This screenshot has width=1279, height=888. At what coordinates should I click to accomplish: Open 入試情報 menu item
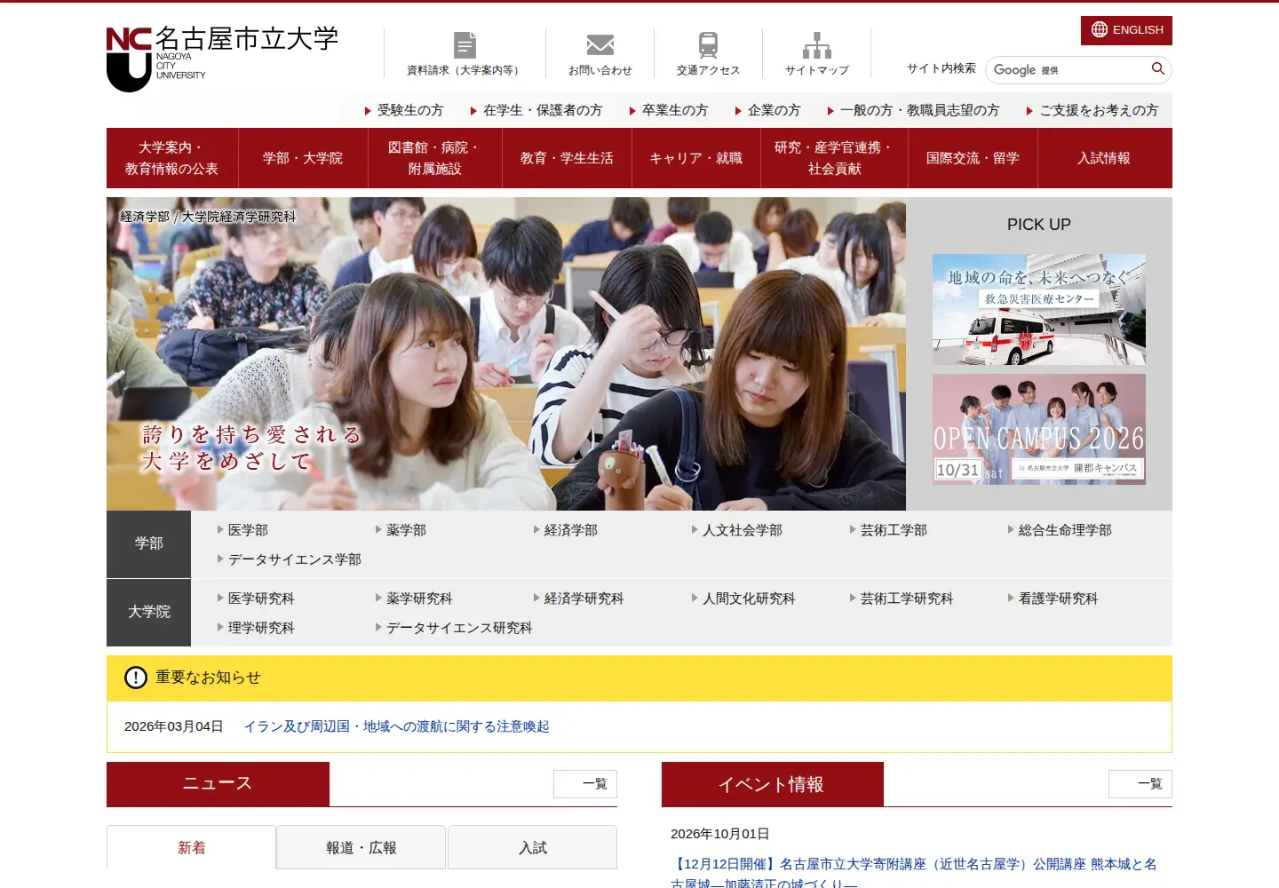point(1105,158)
